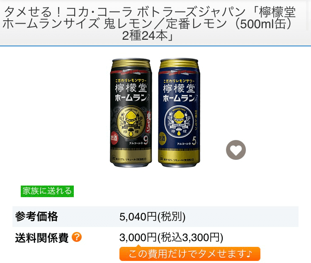
Task: Click the 送料関係費 label
Action: (42, 238)
